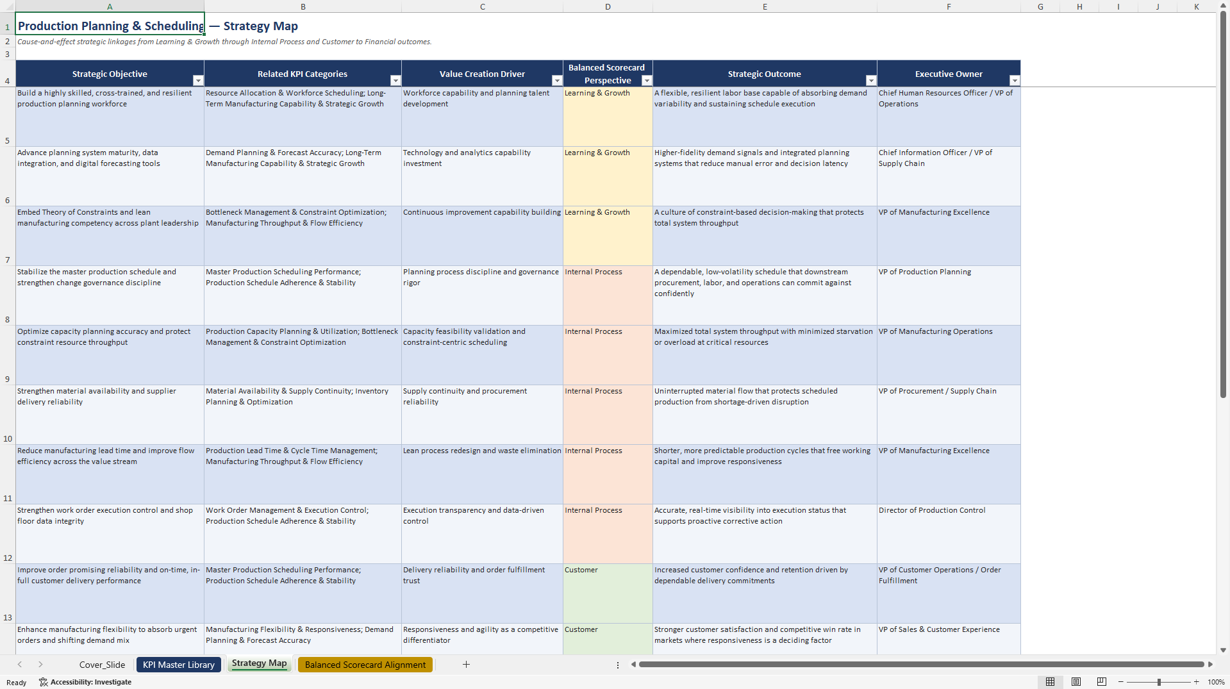
Task: Go to next sheet tab arrow
Action: (40, 665)
